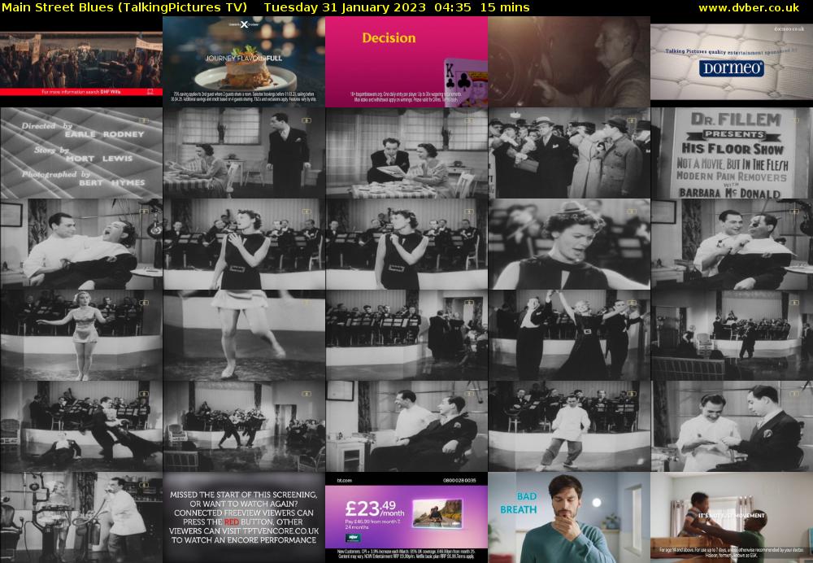
Task: Open frame of white-coated man holding customer's hand
Action: coord(733,426)
